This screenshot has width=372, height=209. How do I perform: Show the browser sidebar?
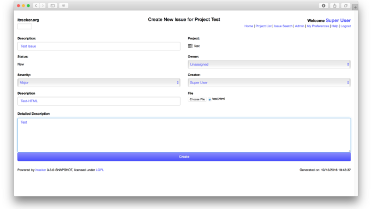52,5
